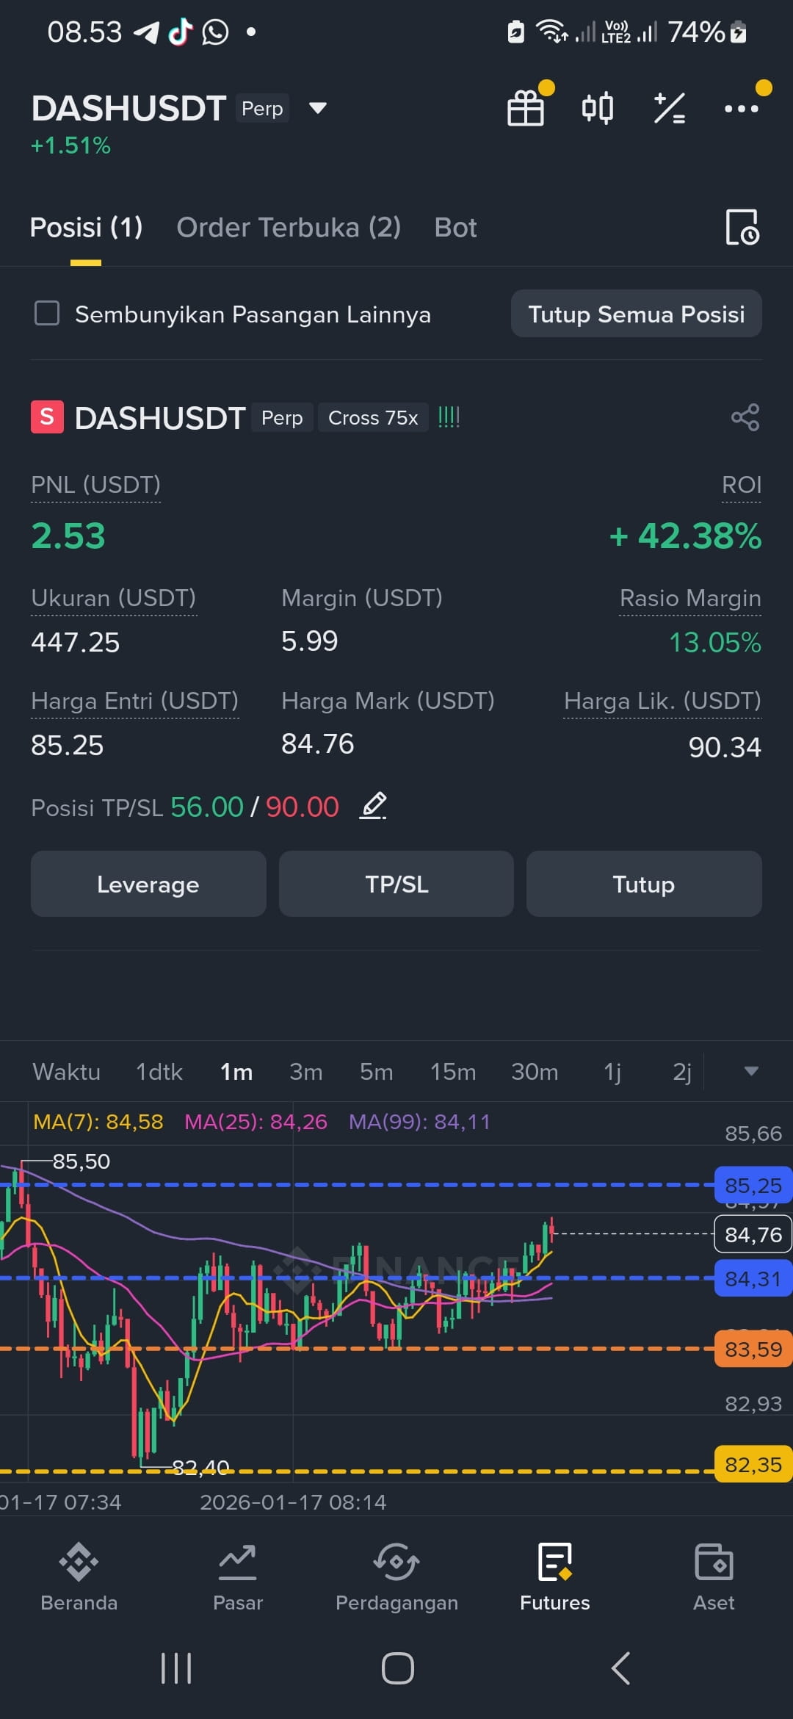Tap the Rasio Margin label
The height and width of the screenshot is (1719, 793).
point(690,598)
